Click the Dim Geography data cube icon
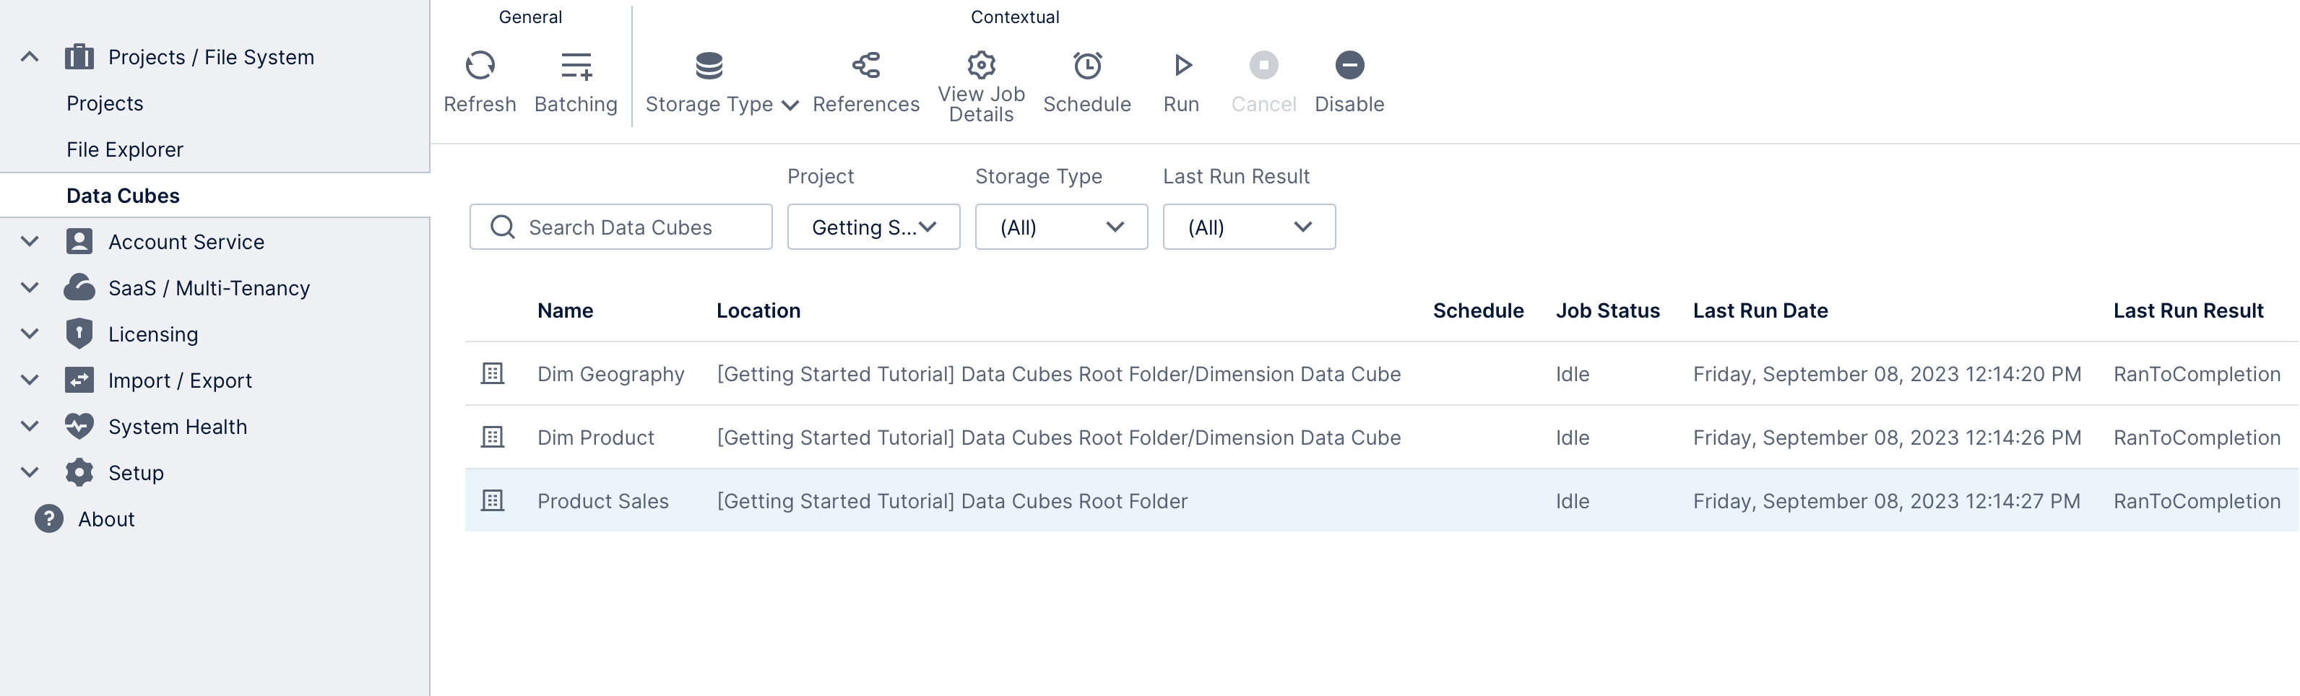2300x696 pixels. [493, 374]
